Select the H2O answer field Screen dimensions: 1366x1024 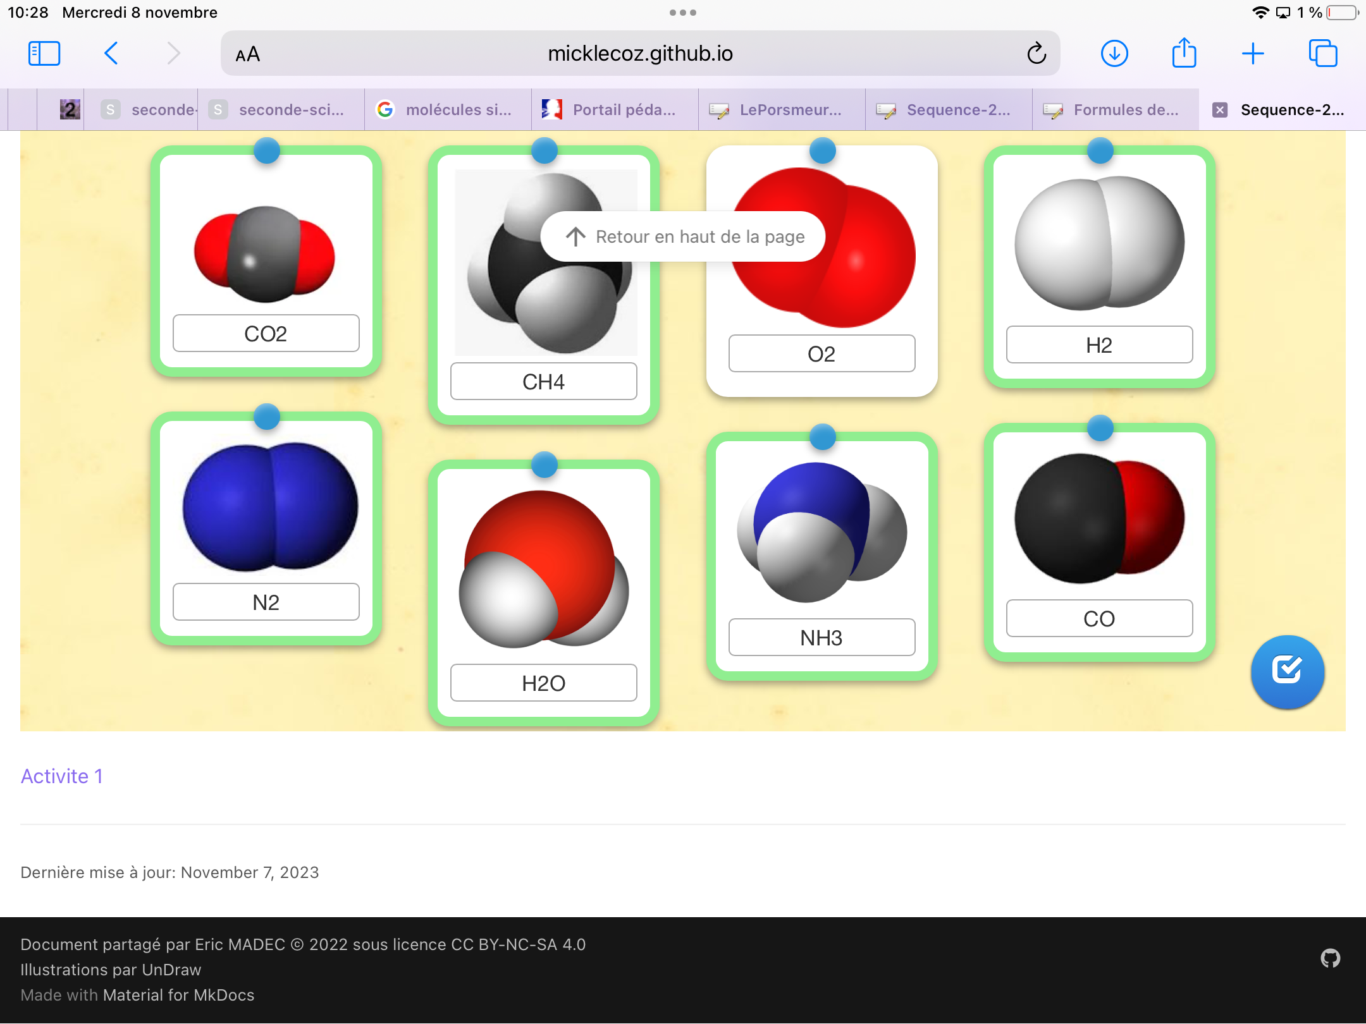coord(543,683)
